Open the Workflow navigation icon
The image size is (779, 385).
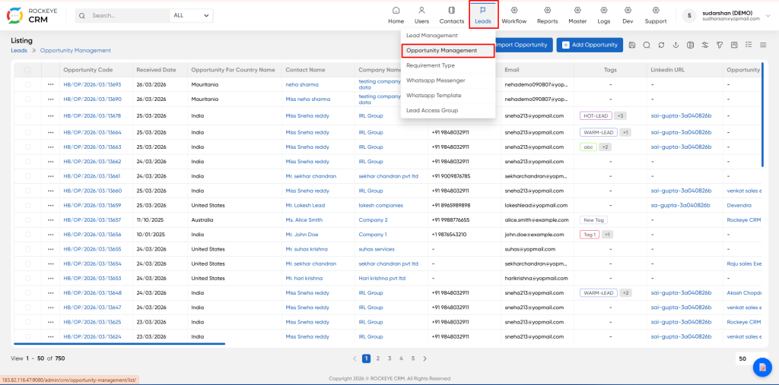click(x=514, y=15)
